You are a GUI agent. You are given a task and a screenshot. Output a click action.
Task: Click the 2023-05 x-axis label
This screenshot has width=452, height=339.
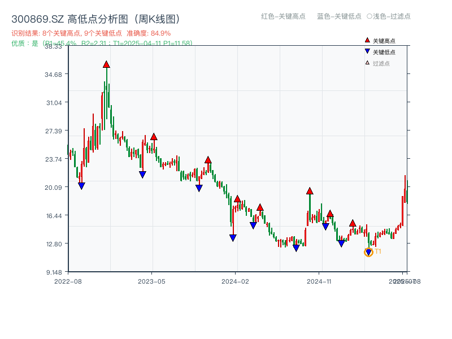pos(151,281)
